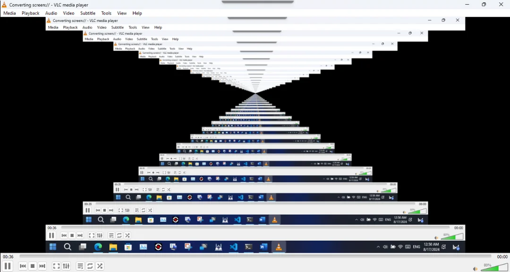Open Microsoft Word in the largest captured taskbar
Image resolution: width=510 pixels, height=272 pixels.
coord(263,247)
